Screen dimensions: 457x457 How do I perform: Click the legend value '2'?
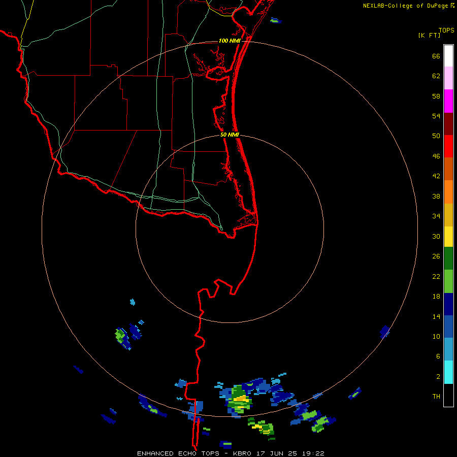(438, 377)
